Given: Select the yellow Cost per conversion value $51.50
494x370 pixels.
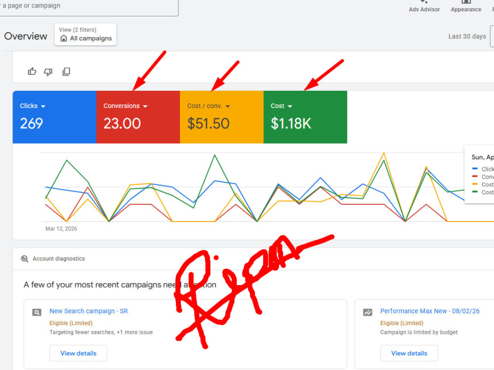Looking at the screenshot, I should pyautogui.click(x=208, y=124).
